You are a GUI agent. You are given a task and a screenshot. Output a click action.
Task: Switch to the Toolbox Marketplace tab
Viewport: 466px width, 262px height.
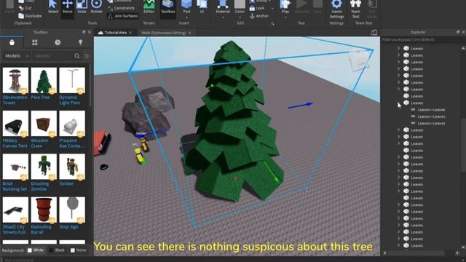(x=12, y=42)
